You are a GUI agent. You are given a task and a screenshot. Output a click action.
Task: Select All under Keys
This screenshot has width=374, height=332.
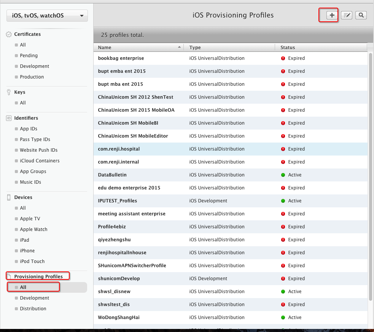(x=23, y=103)
